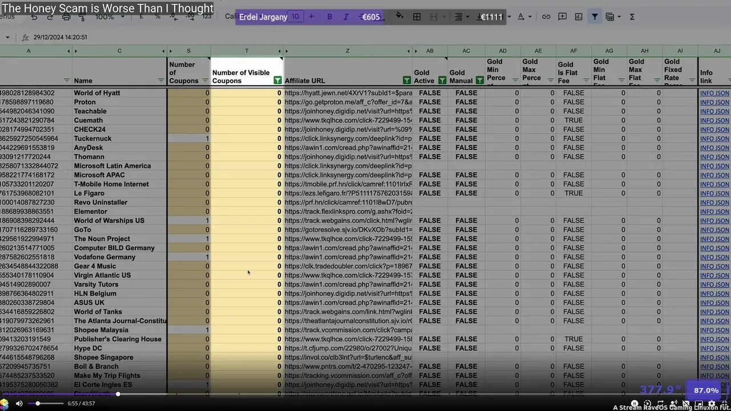Select the World of Warships US name cell

[119, 221]
